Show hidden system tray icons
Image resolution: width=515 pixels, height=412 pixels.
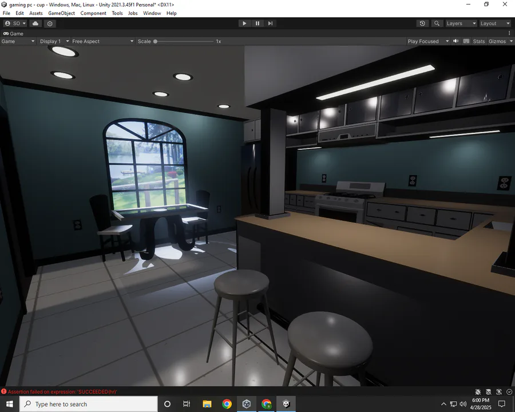[x=443, y=404]
